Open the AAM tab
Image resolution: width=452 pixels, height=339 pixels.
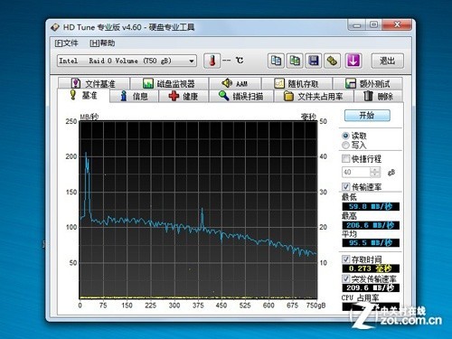click(x=235, y=83)
